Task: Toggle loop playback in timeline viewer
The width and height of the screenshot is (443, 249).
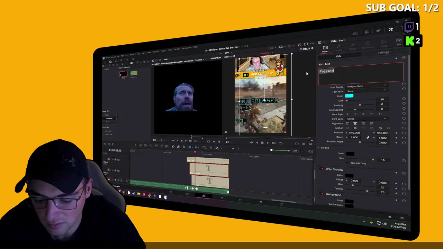Action: (280, 143)
